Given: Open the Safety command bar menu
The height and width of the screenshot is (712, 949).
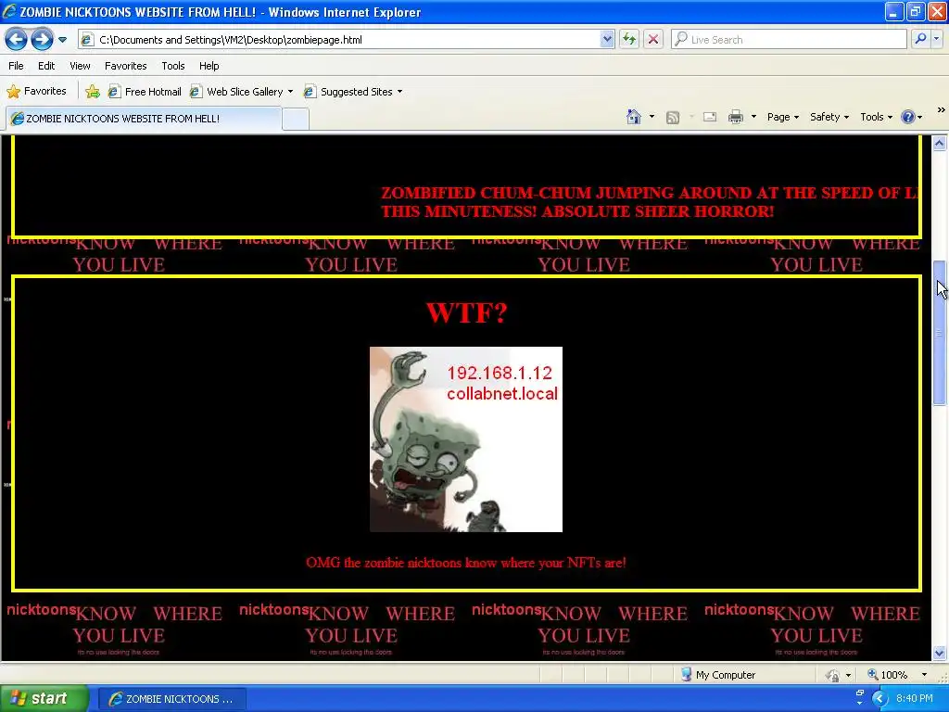Looking at the screenshot, I should [829, 117].
